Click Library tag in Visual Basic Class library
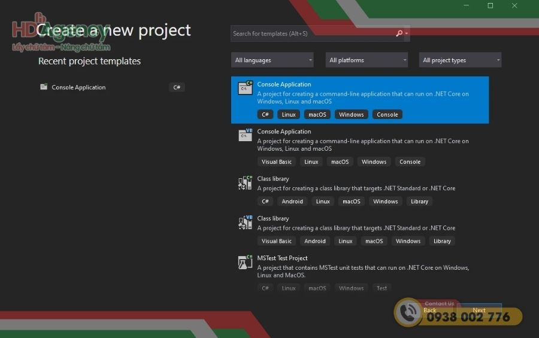The width and height of the screenshot is (539, 338). (442, 241)
